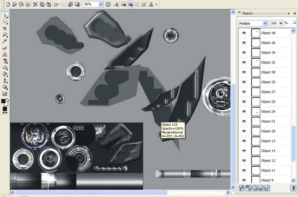Select Object 20 layer row
This screenshot has height=197, width=298.
268,131
